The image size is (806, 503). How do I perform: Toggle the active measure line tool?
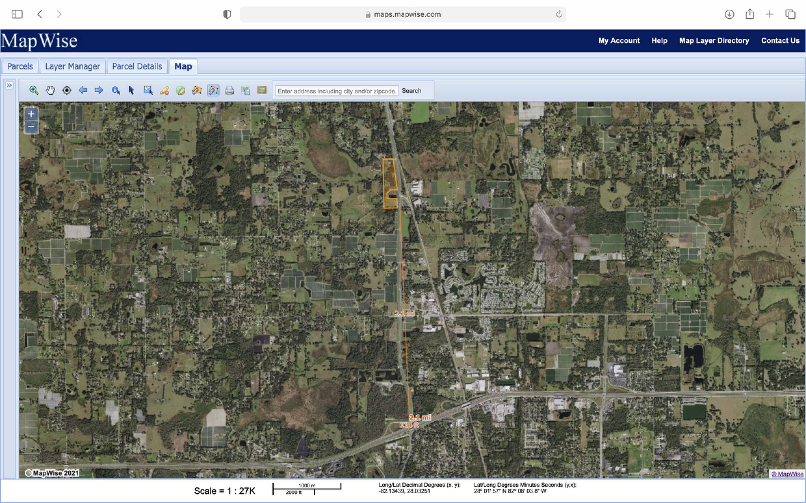tap(213, 90)
